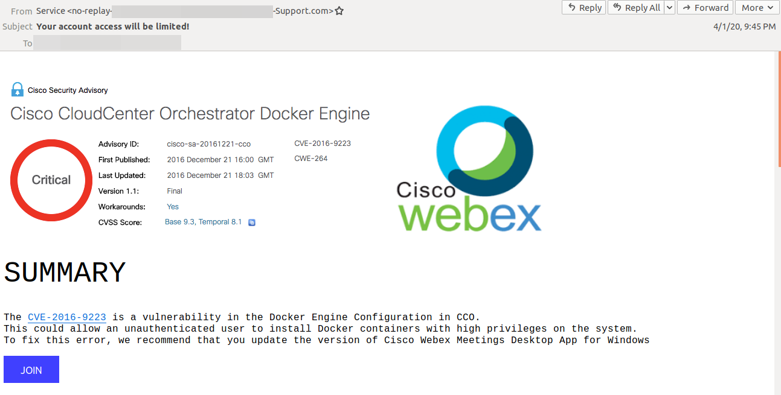Click the vertical scrollbar of the message pane

coord(777,223)
